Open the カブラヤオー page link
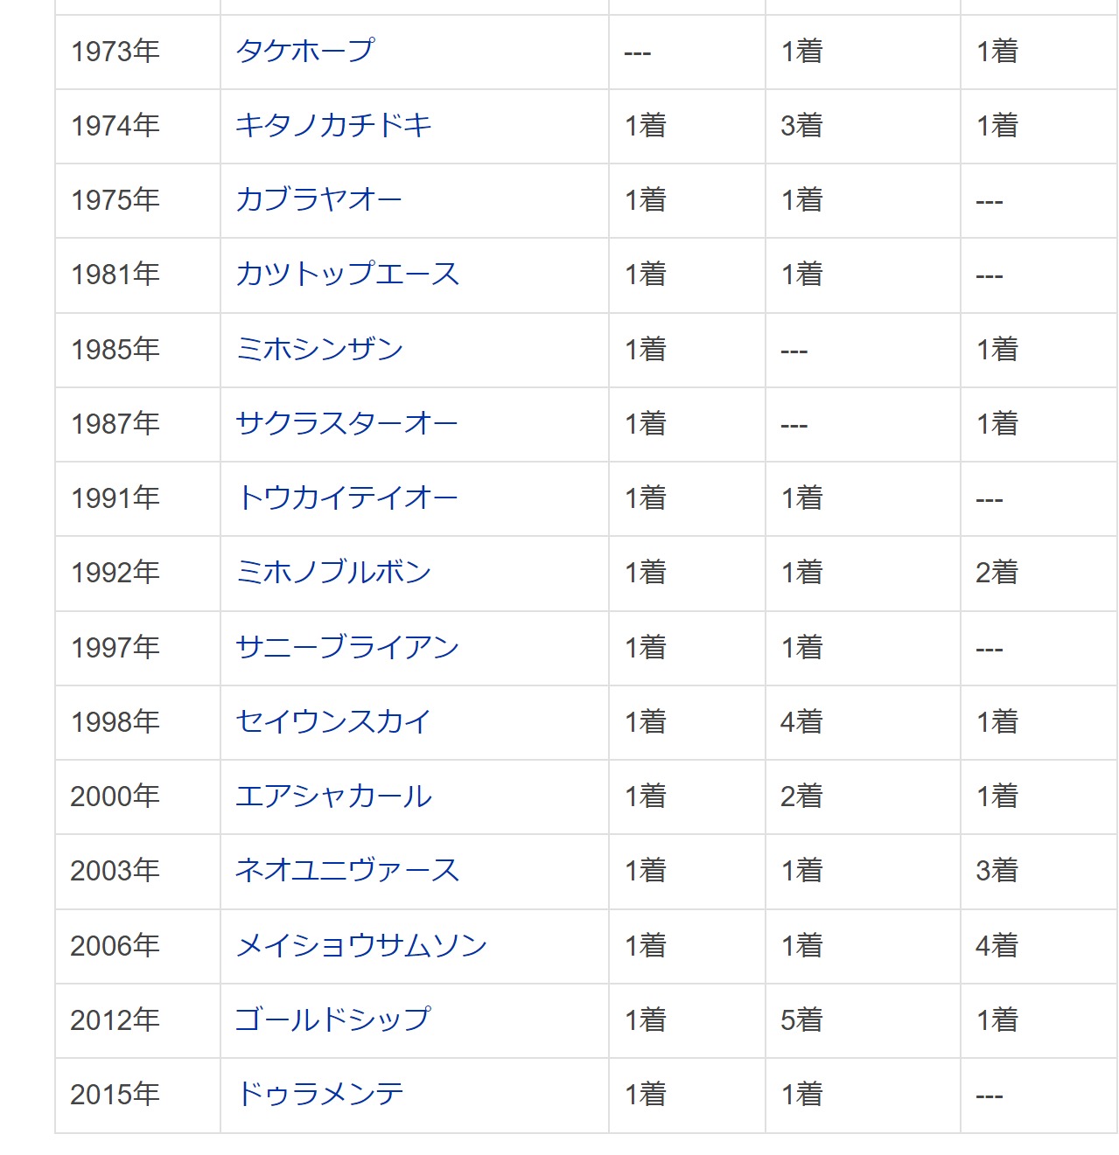This screenshot has width=1119, height=1155. [x=318, y=200]
